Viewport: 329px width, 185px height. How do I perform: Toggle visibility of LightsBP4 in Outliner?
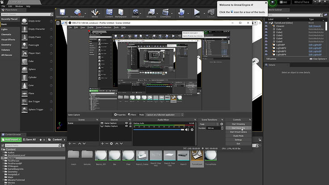(x=266, y=55)
